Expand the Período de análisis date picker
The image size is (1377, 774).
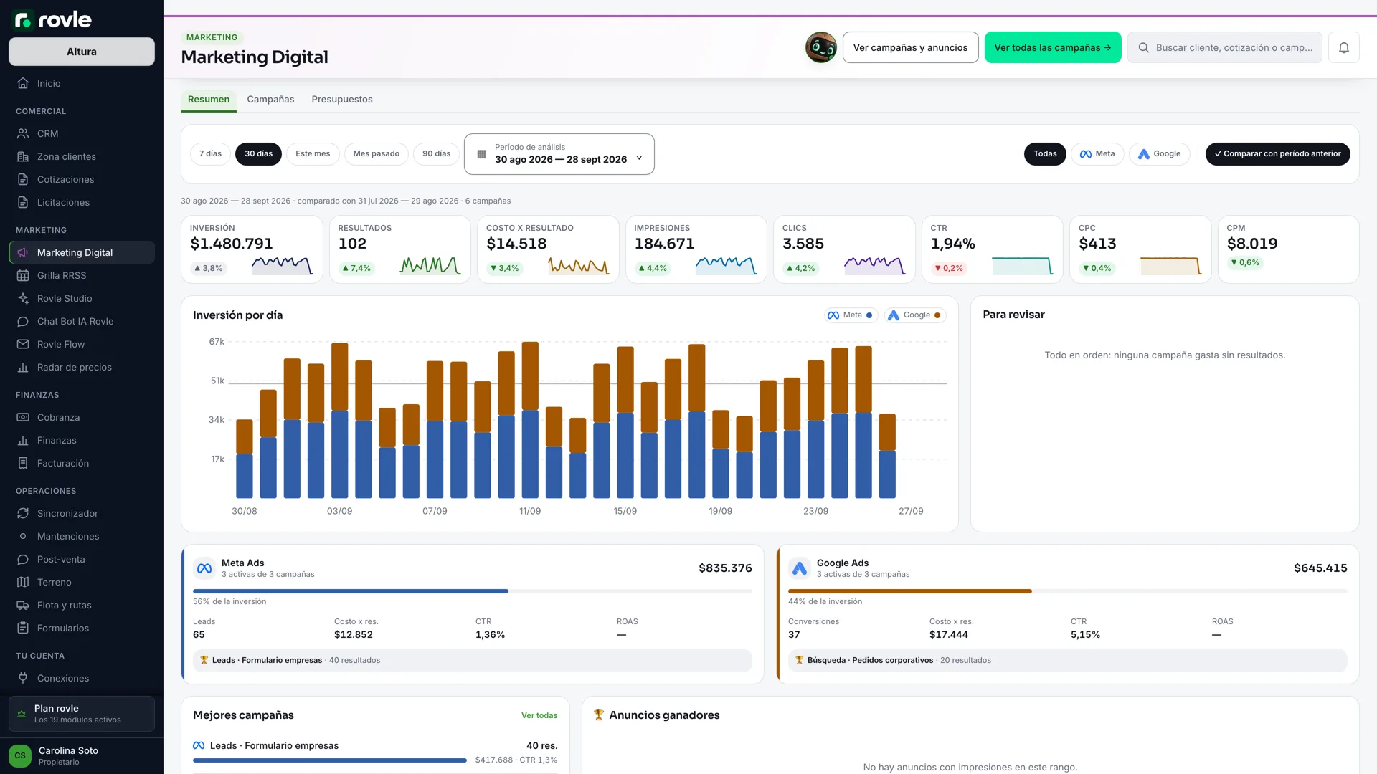[x=559, y=154]
